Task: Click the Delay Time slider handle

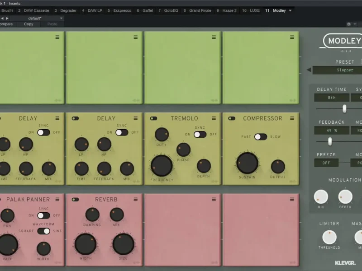Action: coord(344,108)
